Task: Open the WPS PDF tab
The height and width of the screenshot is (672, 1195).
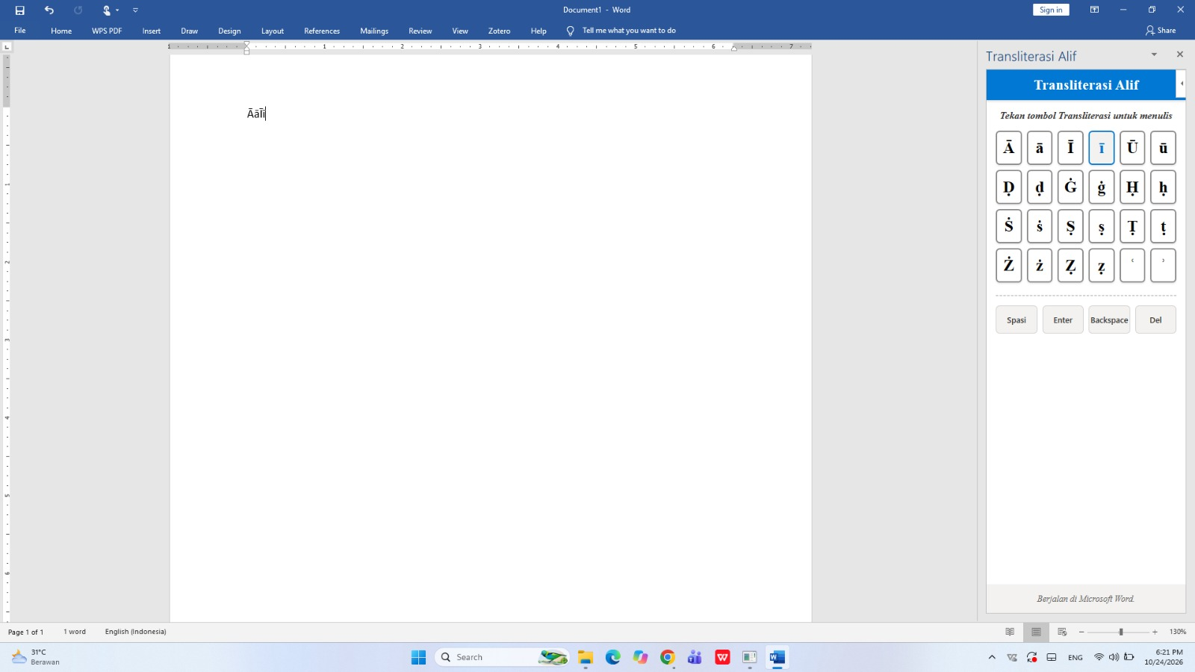Action: tap(107, 31)
